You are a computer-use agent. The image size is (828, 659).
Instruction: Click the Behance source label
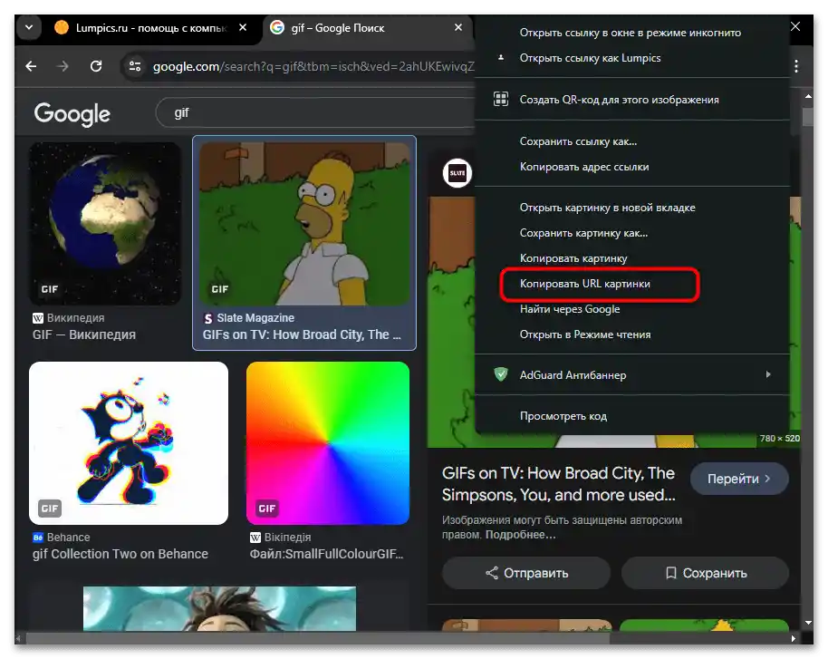pyautogui.click(x=68, y=538)
